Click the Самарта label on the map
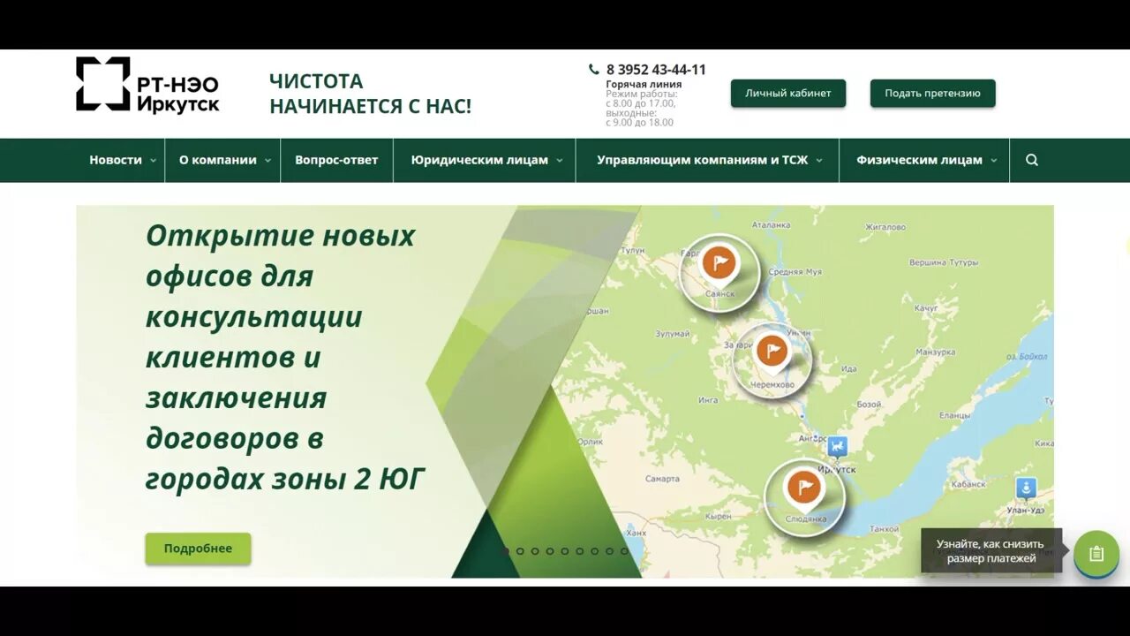The height and width of the screenshot is (636, 1130). coord(662,479)
